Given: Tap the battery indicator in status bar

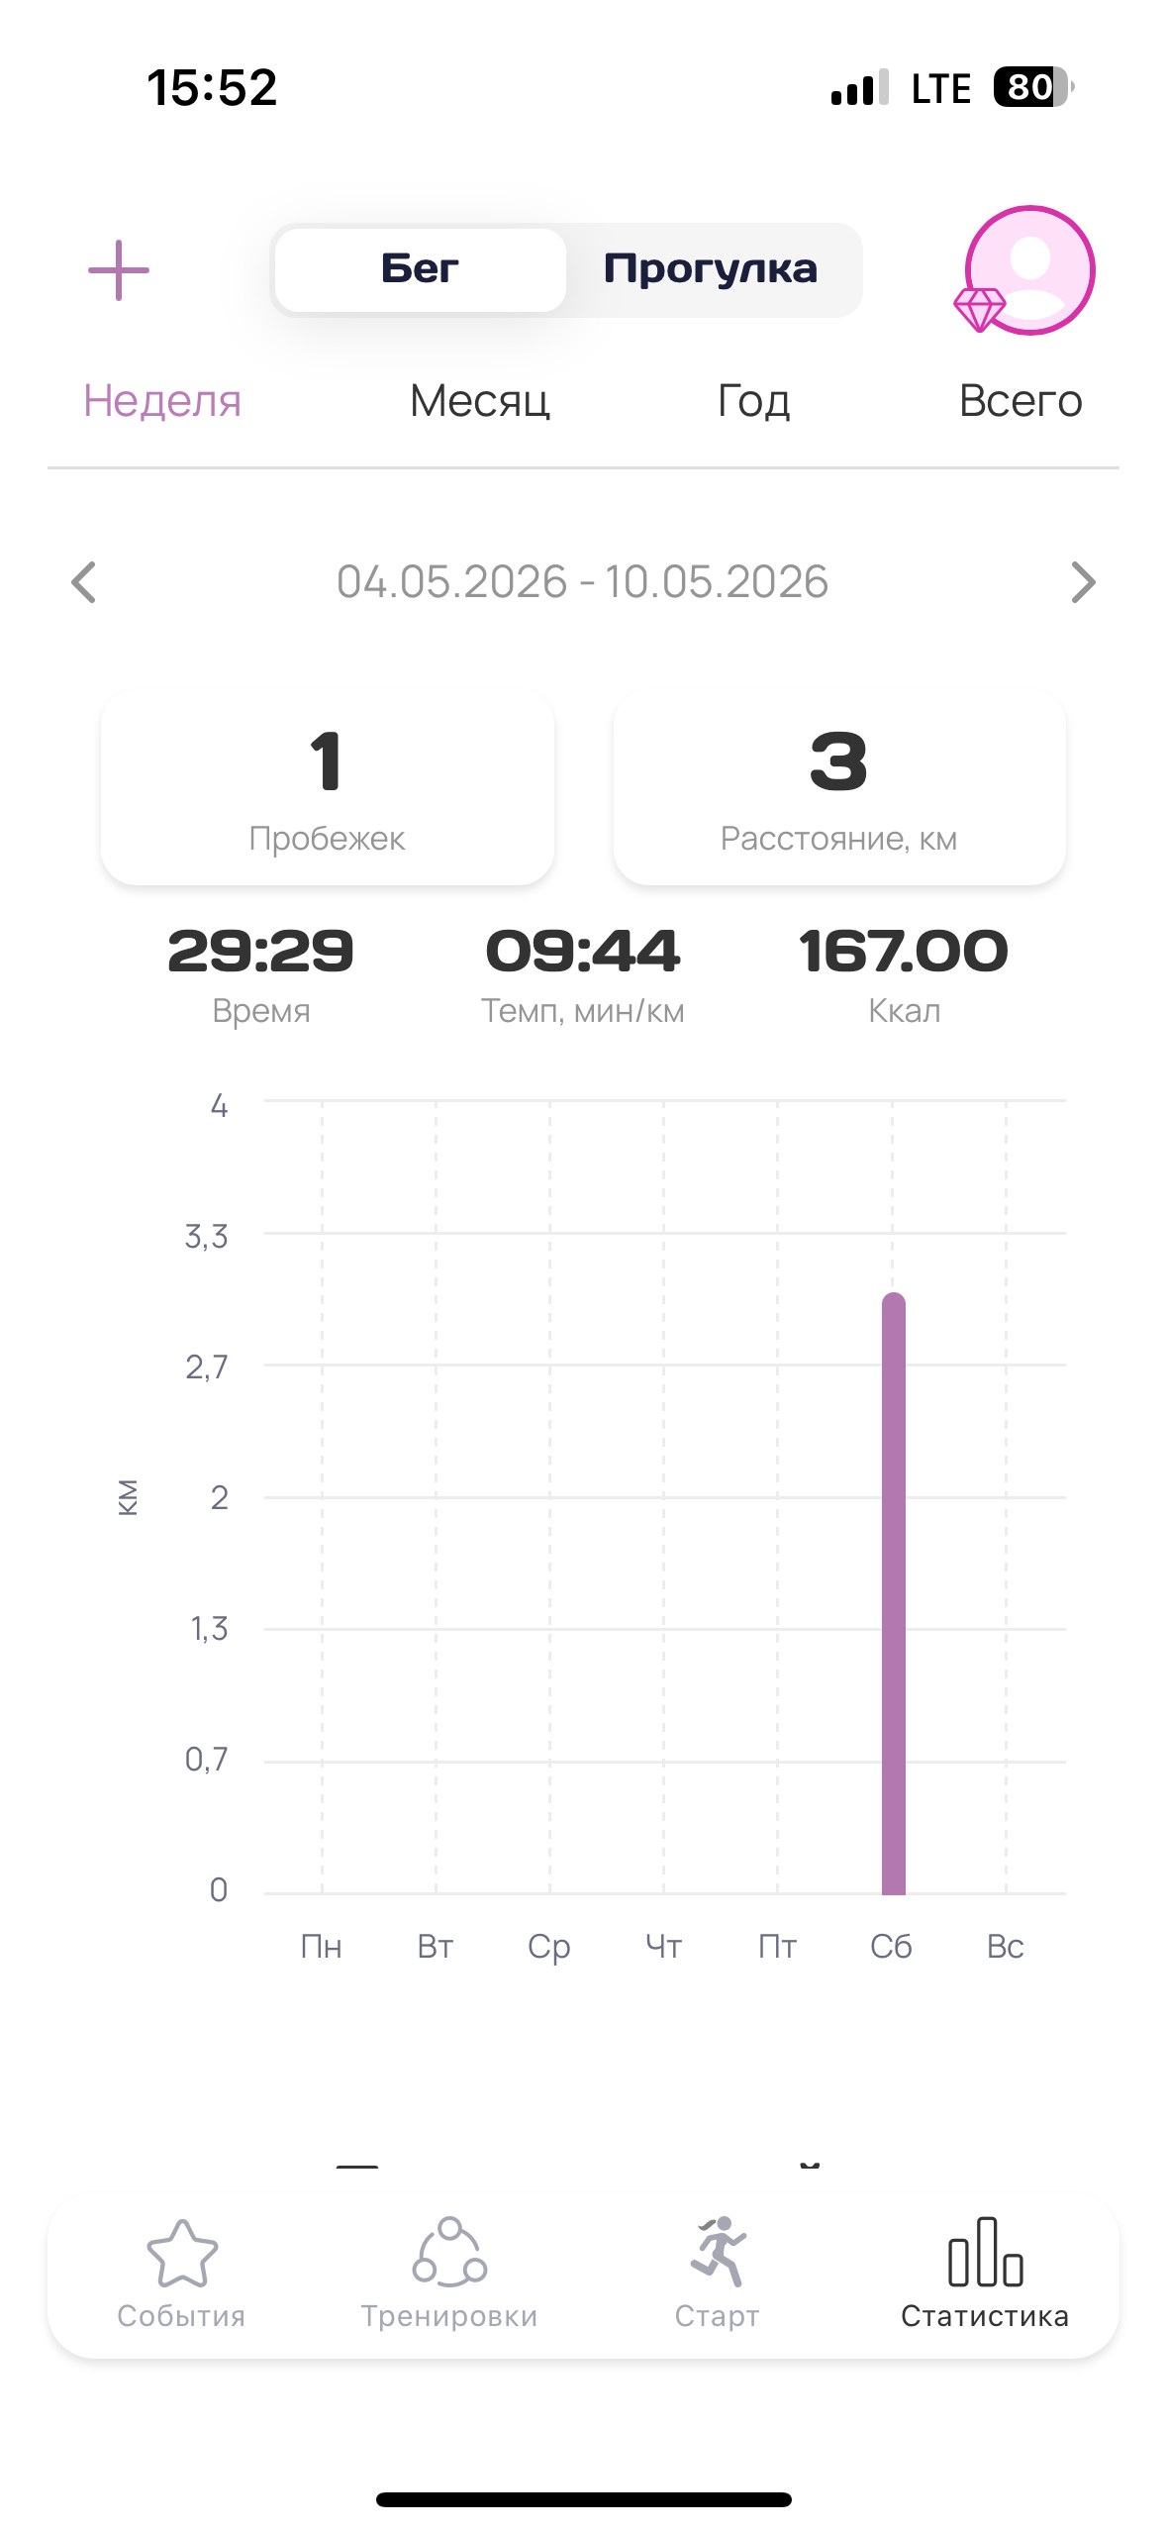Looking at the screenshot, I should (x=1033, y=87).
